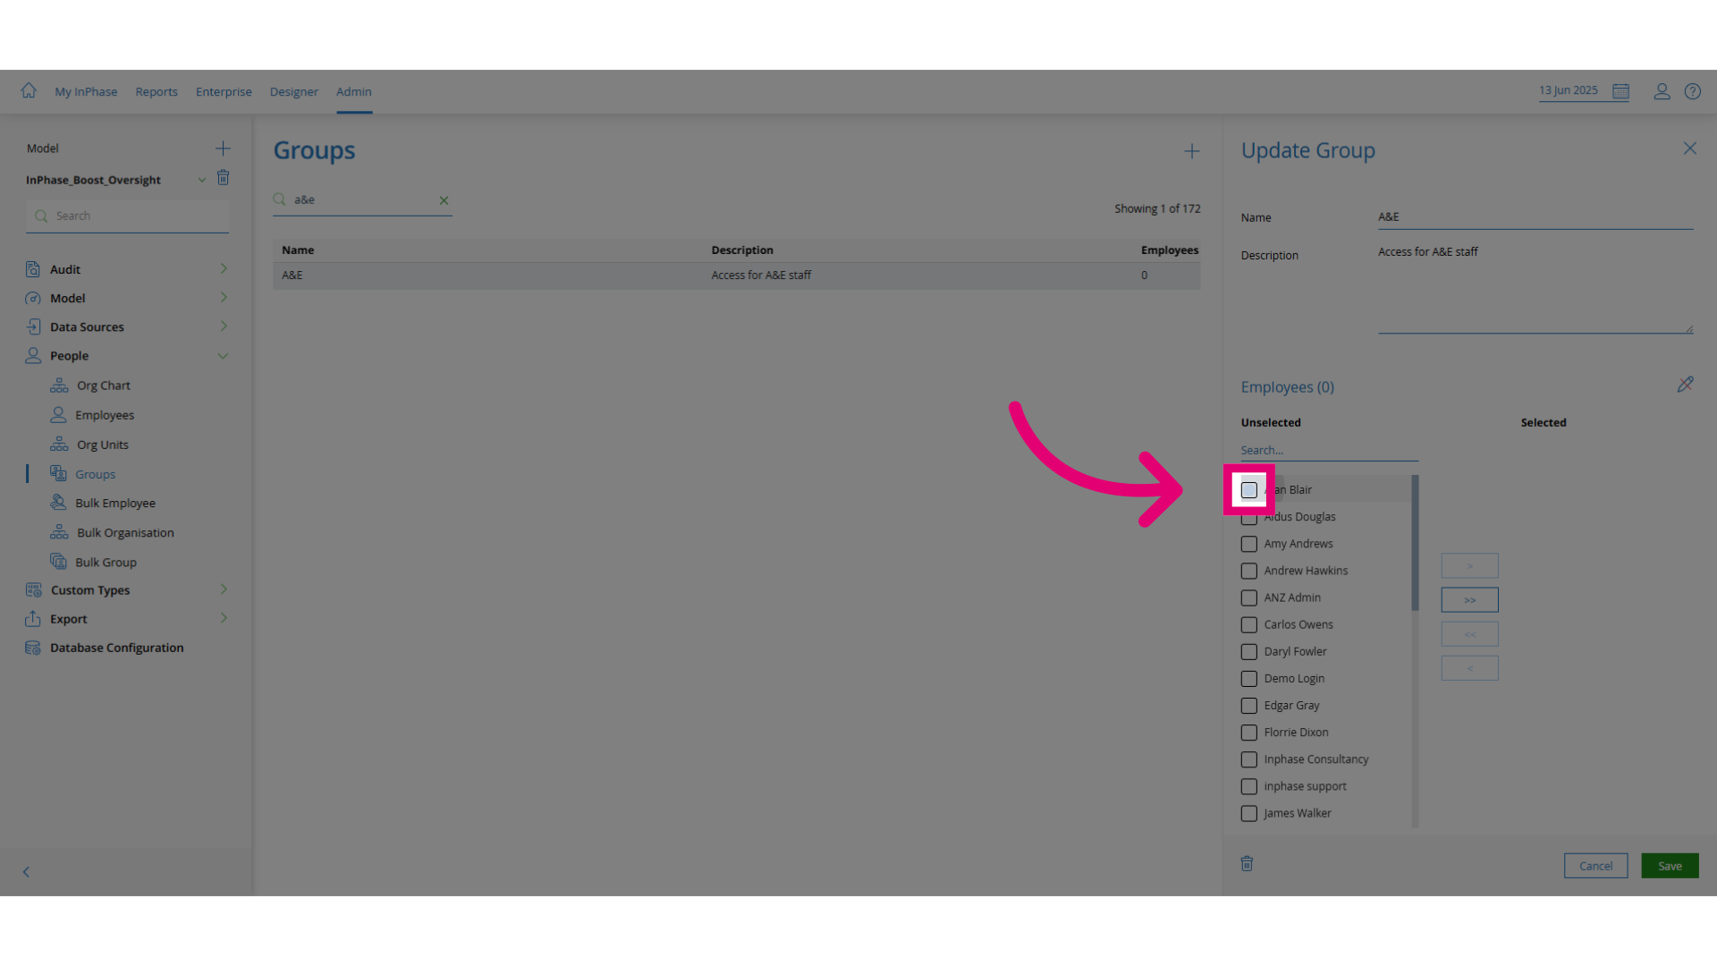The width and height of the screenshot is (1717, 966).
Task: Select Groups in the People tree
Action: tap(95, 474)
